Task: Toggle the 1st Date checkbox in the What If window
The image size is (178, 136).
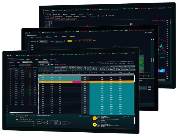Action: [31, 42]
